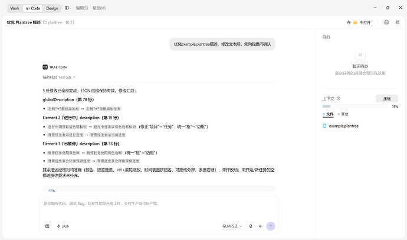Click the lightning mode button in input bar
407x240 pixels.
63,226
